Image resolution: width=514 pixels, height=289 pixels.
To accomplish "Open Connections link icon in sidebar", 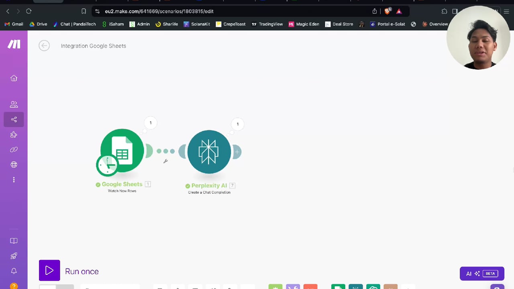I will click(x=14, y=149).
